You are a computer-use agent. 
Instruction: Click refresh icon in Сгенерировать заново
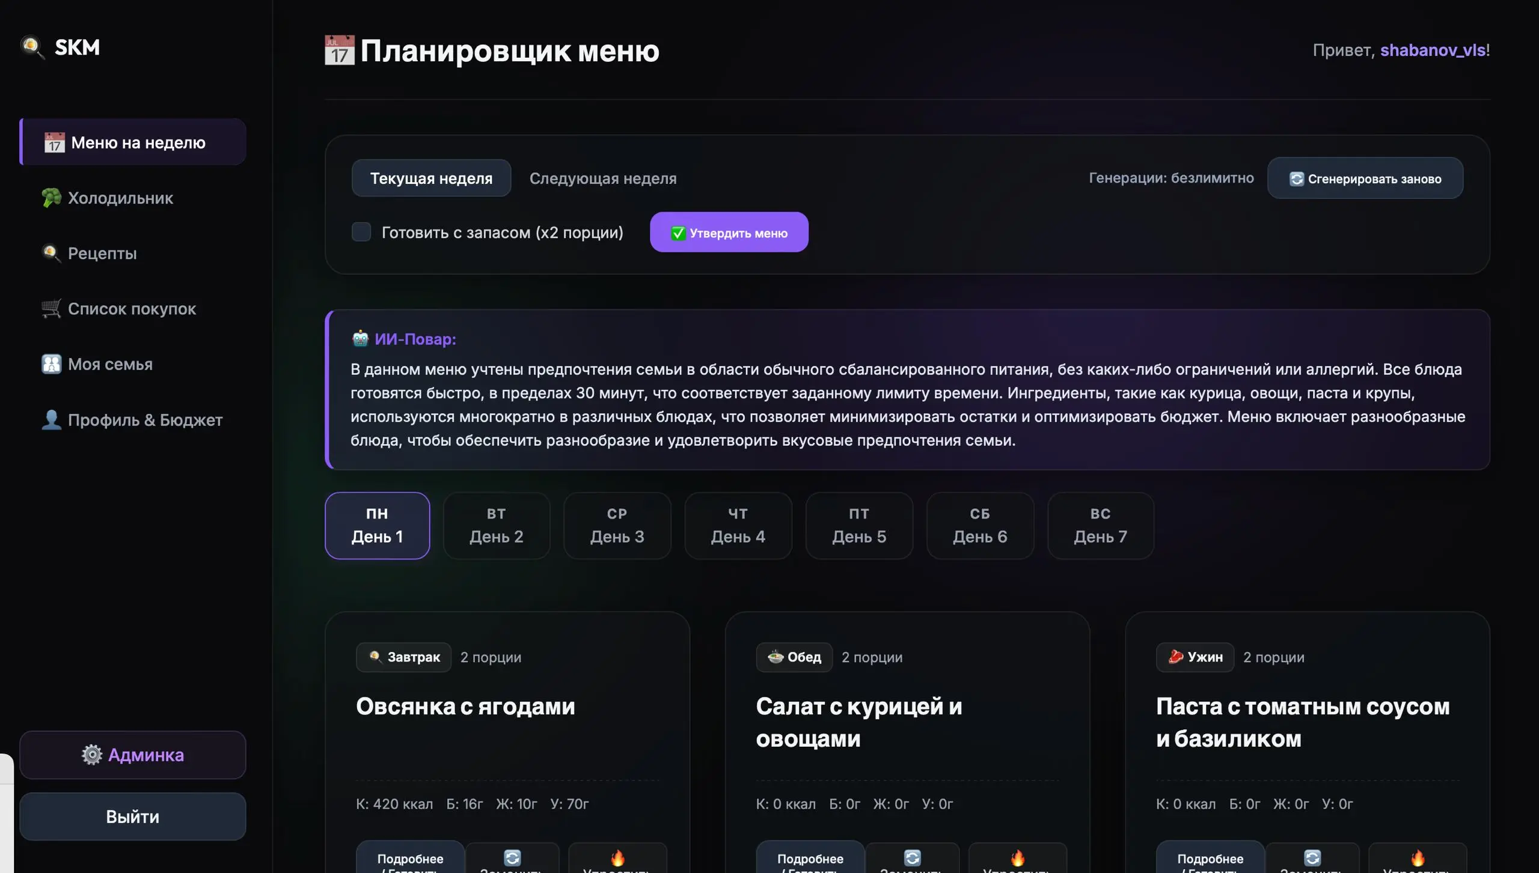[1297, 178]
